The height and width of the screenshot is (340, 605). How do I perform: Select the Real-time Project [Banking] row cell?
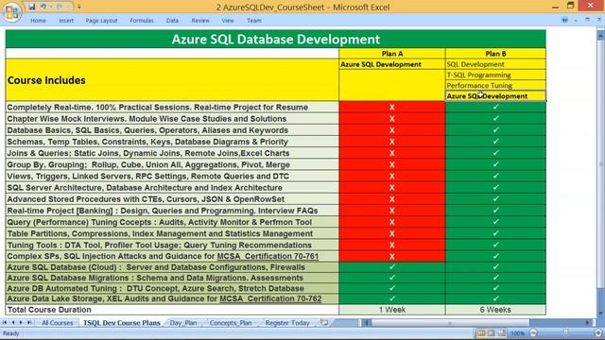point(172,211)
